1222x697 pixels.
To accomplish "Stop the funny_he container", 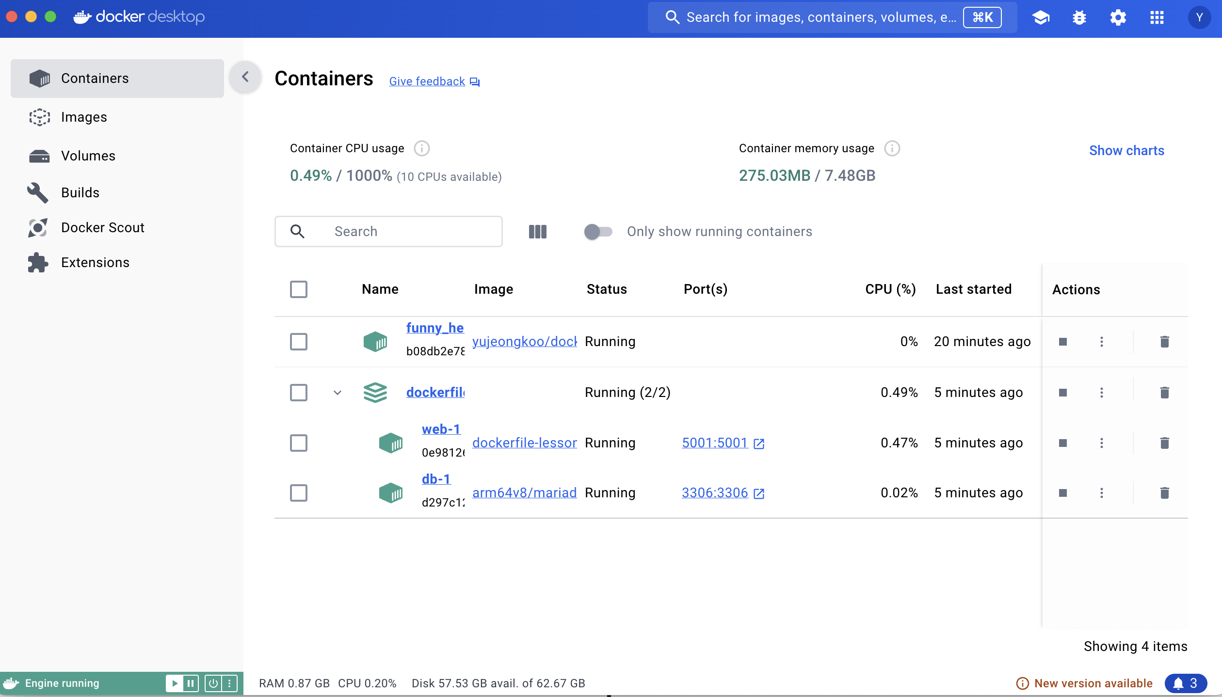I will [1063, 342].
